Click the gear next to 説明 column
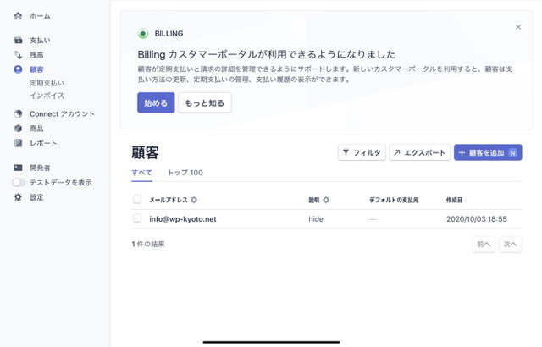This screenshot has height=347, width=542. click(326, 200)
